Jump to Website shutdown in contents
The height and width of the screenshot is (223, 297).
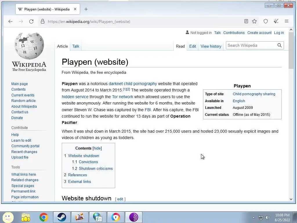84,156
